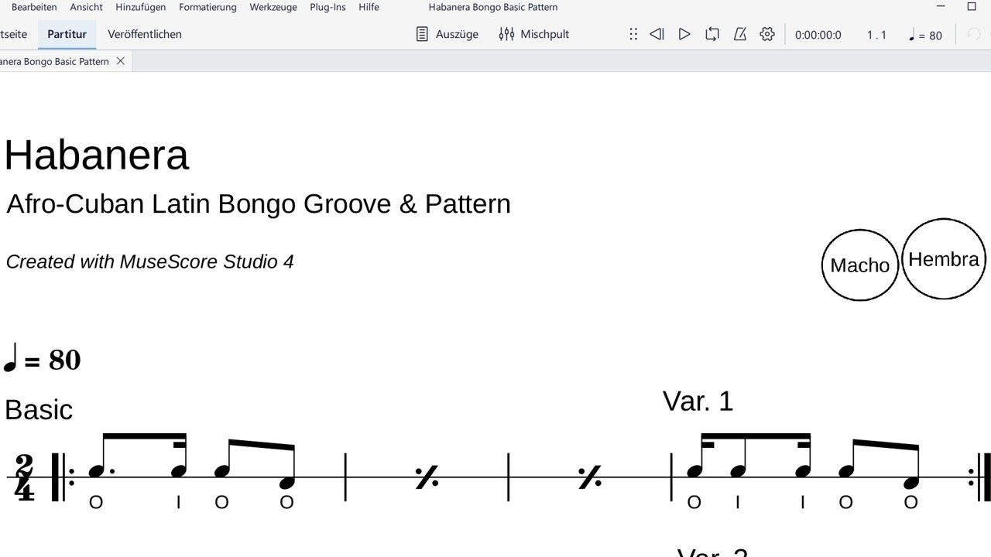Open the Plug-Ins menu
This screenshot has height=557, width=991.
pyautogui.click(x=327, y=7)
